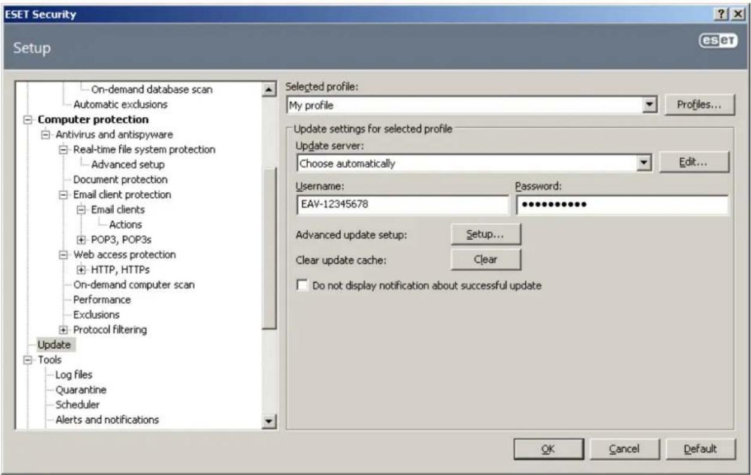Screen dimensions: 751x475
Task: Select Advanced setup tree item
Action: click(x=128, y=164)
